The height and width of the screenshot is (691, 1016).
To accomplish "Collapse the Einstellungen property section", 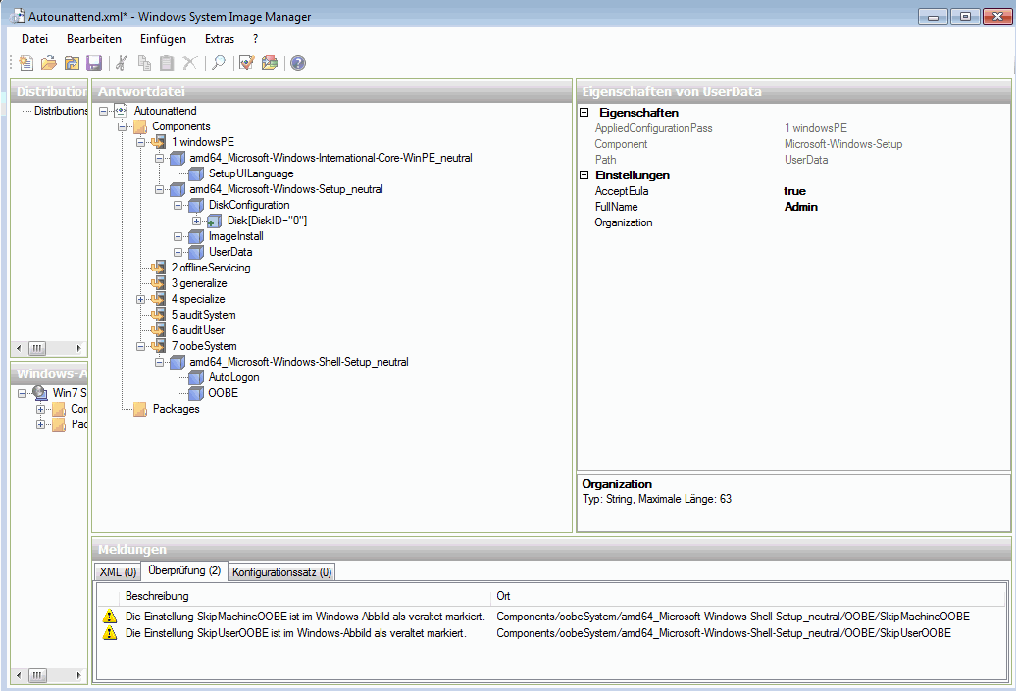I will point(584,174).
